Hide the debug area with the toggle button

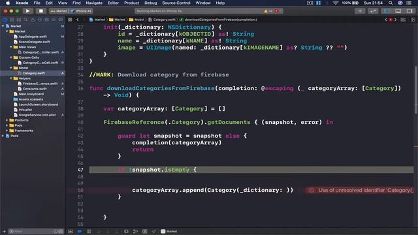71,231
